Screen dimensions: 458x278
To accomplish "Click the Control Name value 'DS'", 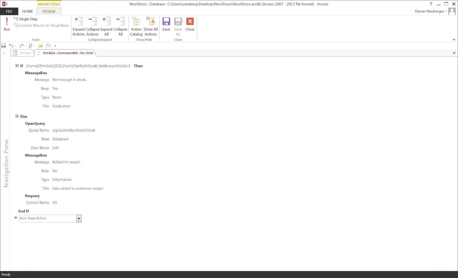I will pyautogui.click(x=55, y=203).
